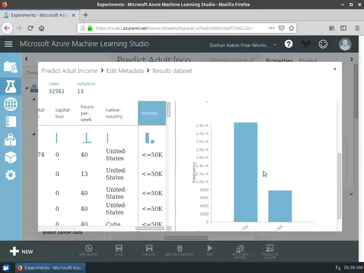This screenshot has width=364, height=273.
Task: Click the Help question mark icon
Action: tap(289, 44)
